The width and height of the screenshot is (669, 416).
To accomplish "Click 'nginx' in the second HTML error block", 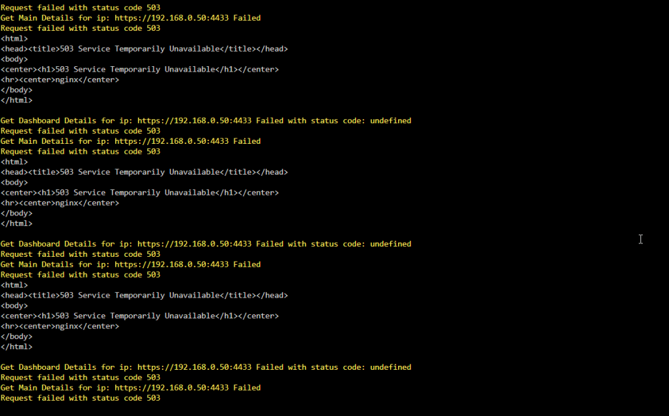I will coord(67,203).
